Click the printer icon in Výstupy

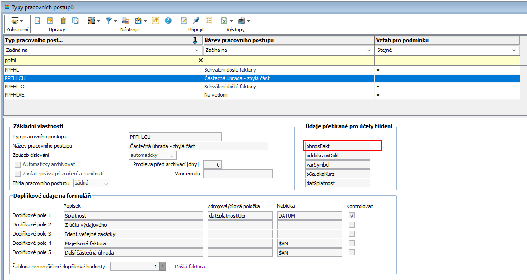pos(242,20)
